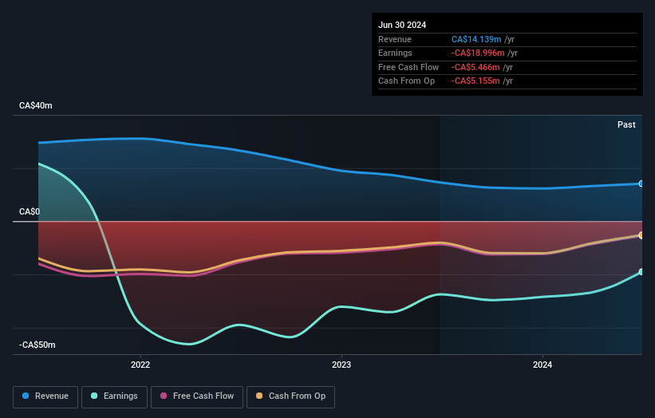This screenshot has width=655, height=418.
Task: Click the 2022 x-axis label
Action: (140, 365)
